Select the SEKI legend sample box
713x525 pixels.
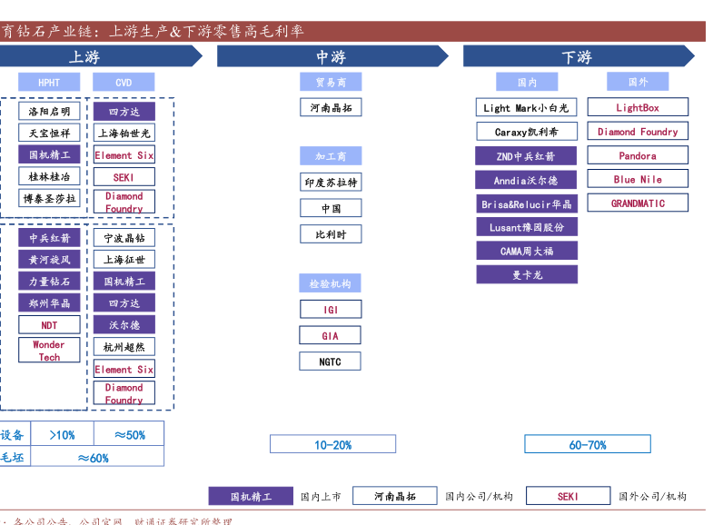568,496
